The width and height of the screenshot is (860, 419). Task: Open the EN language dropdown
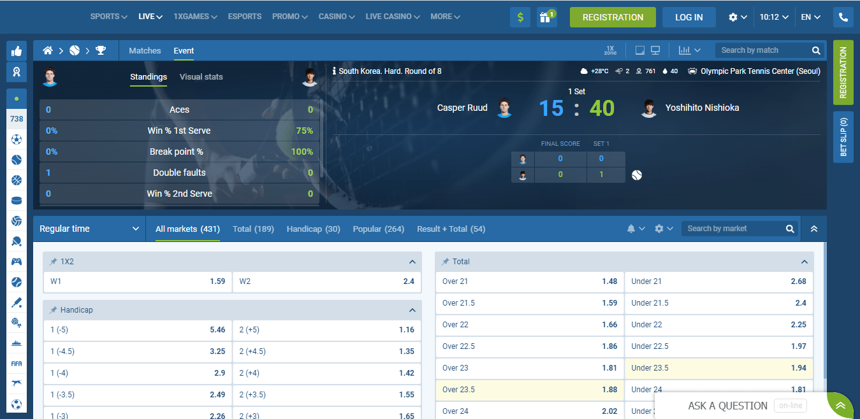(810, 17)
